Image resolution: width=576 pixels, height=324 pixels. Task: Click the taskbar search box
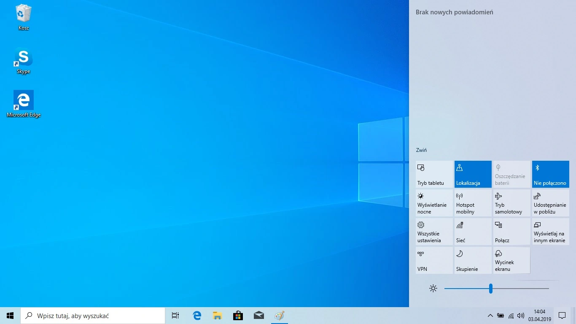coord(93,316)
